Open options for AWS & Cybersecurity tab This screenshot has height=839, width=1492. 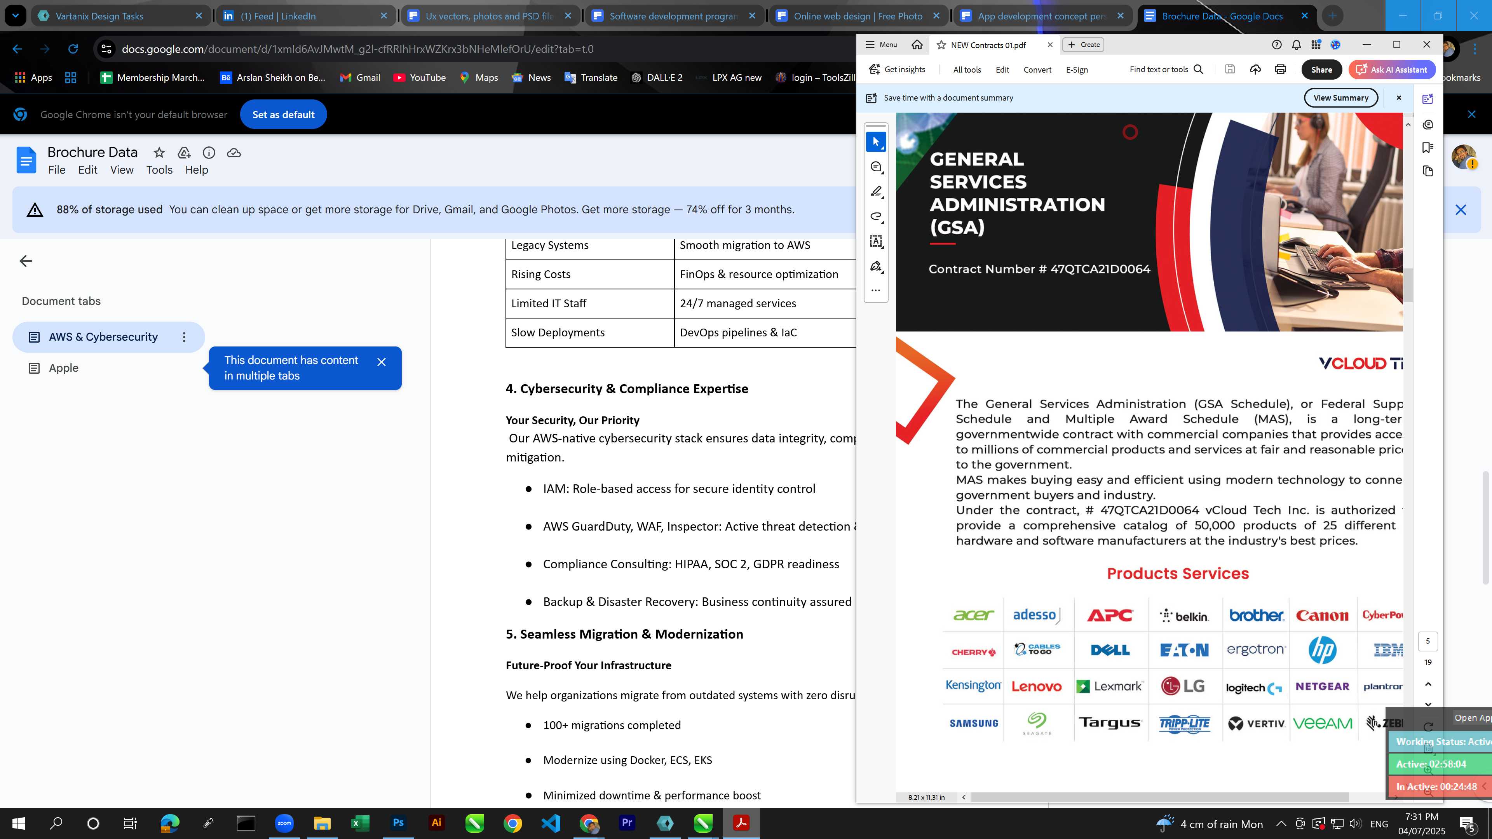[x=184, y=337]
